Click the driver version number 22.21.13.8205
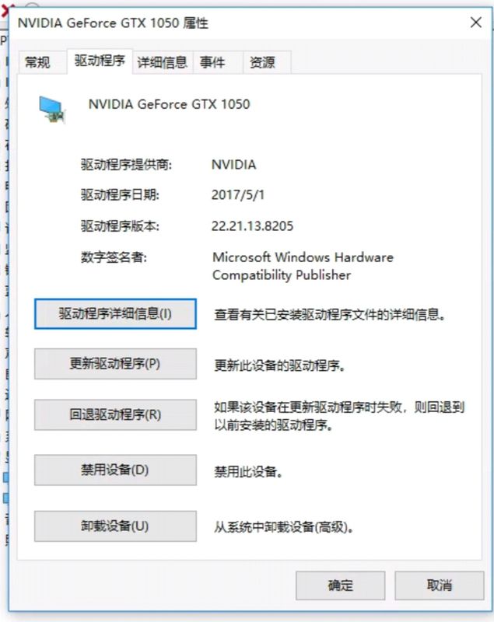 pyautogui.click(x=252, y=226)
